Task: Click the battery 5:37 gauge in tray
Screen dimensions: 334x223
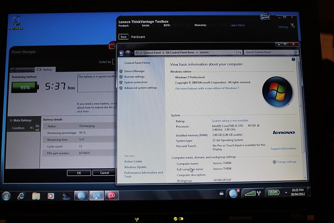Action: pos(273,192)
